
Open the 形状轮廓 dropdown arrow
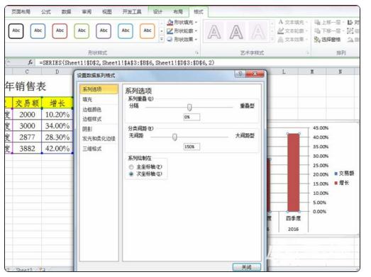point(196,31)
